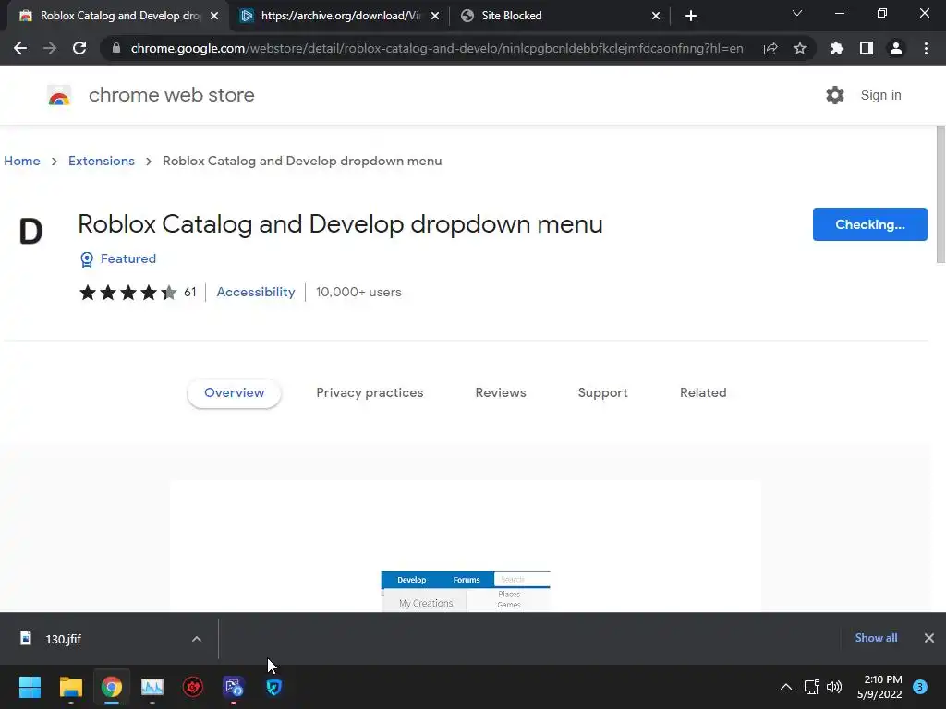Open the notification badge showing 3
This screenshot has height=709, width=946.
pos(920,687)
